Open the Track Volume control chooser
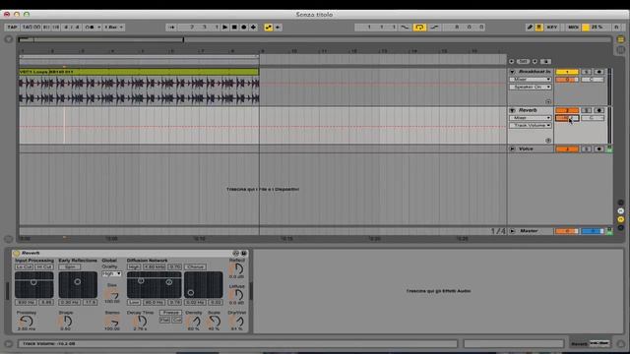Screen dimensions: 630x354 [x=531, y=126]
